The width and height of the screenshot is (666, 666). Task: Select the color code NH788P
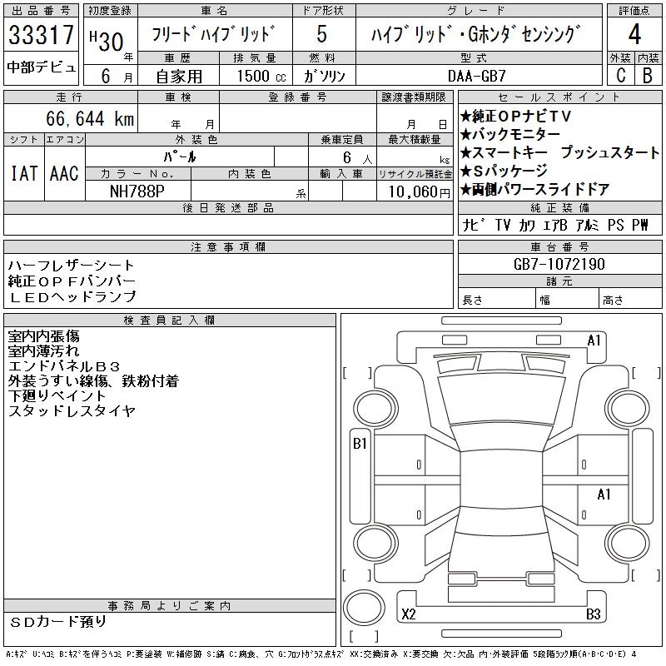(138, 191)
